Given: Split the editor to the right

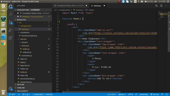Looking at the screenshot, I should [x=161, y=6].
